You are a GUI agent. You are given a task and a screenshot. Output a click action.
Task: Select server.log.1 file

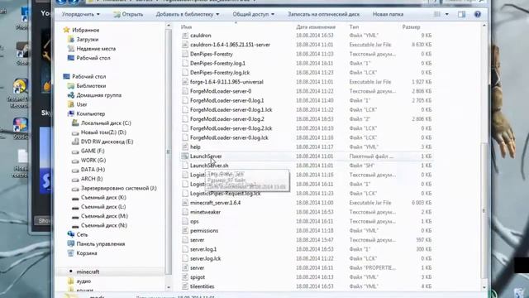coord(203,249)
